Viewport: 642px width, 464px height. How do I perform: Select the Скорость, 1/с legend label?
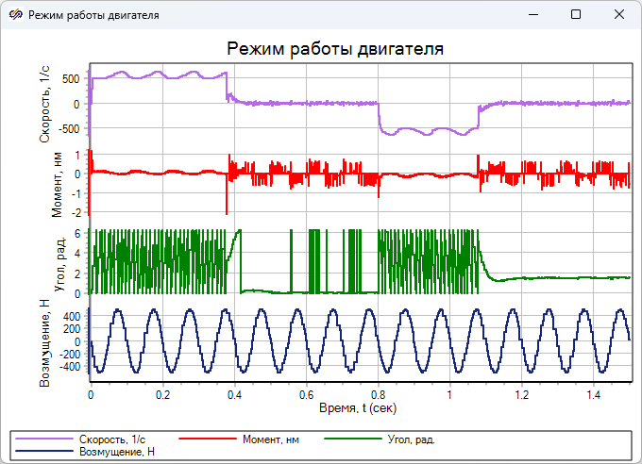[x=113, y=439]
